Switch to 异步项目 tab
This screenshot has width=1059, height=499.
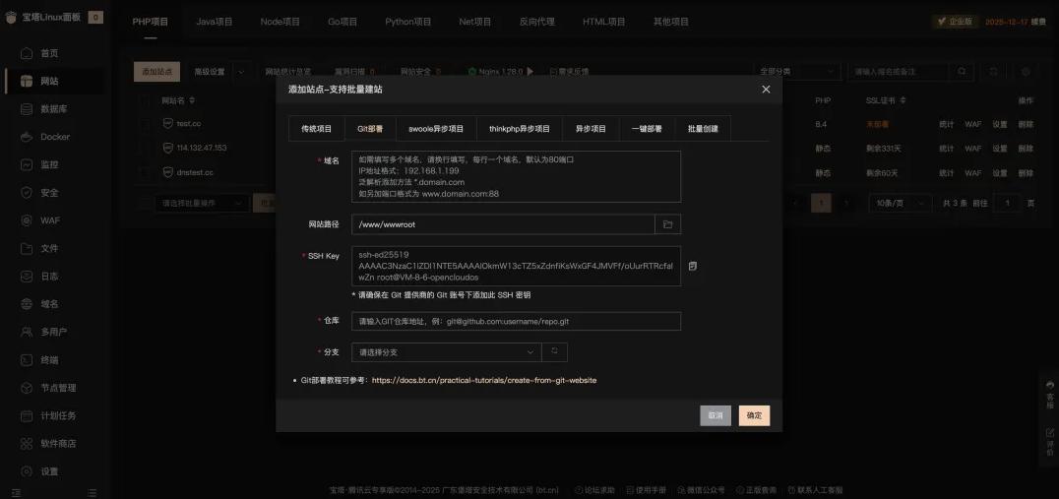(591, 128)
